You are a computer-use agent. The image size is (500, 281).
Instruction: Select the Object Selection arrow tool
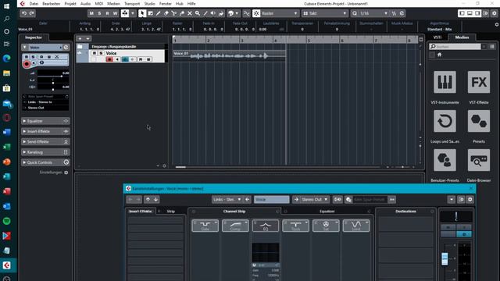click(142, 13)
